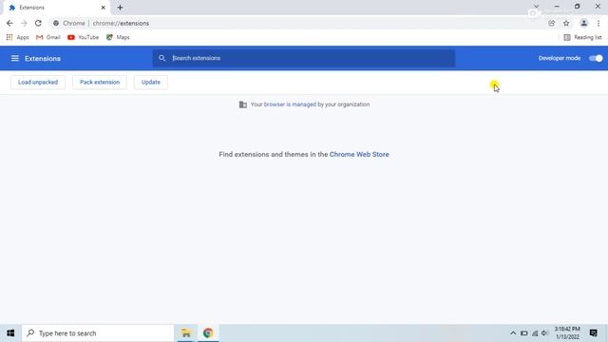Open a new tab with plus
Viewport: 608px width, 342px height.
(x=120, y=8)
